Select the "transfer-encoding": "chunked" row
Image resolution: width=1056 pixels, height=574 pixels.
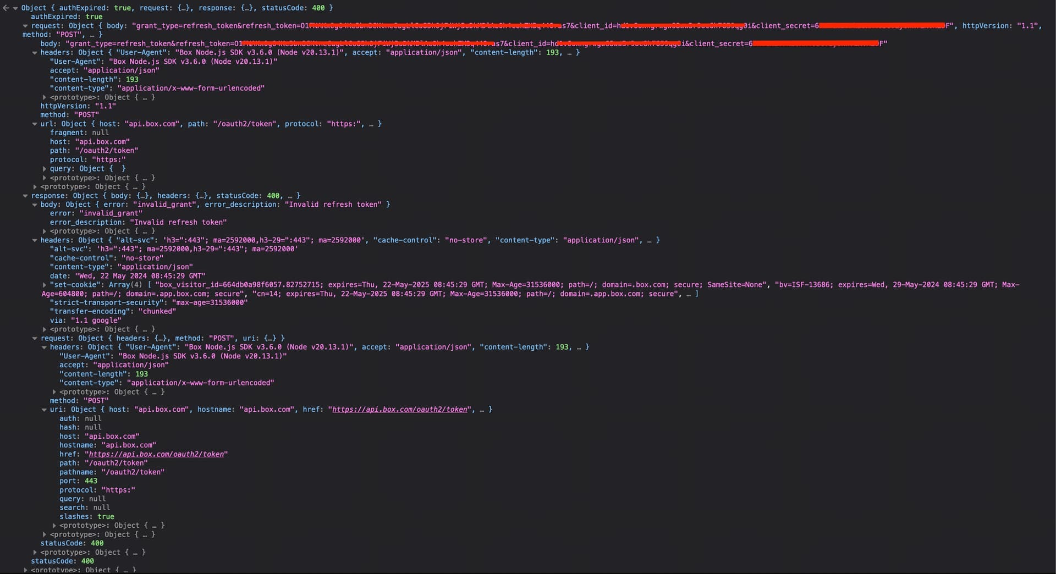tap(113, 312)
